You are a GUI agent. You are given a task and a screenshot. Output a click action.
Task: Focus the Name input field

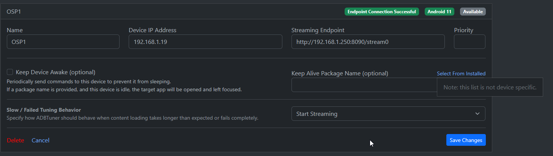pos(63,42)
